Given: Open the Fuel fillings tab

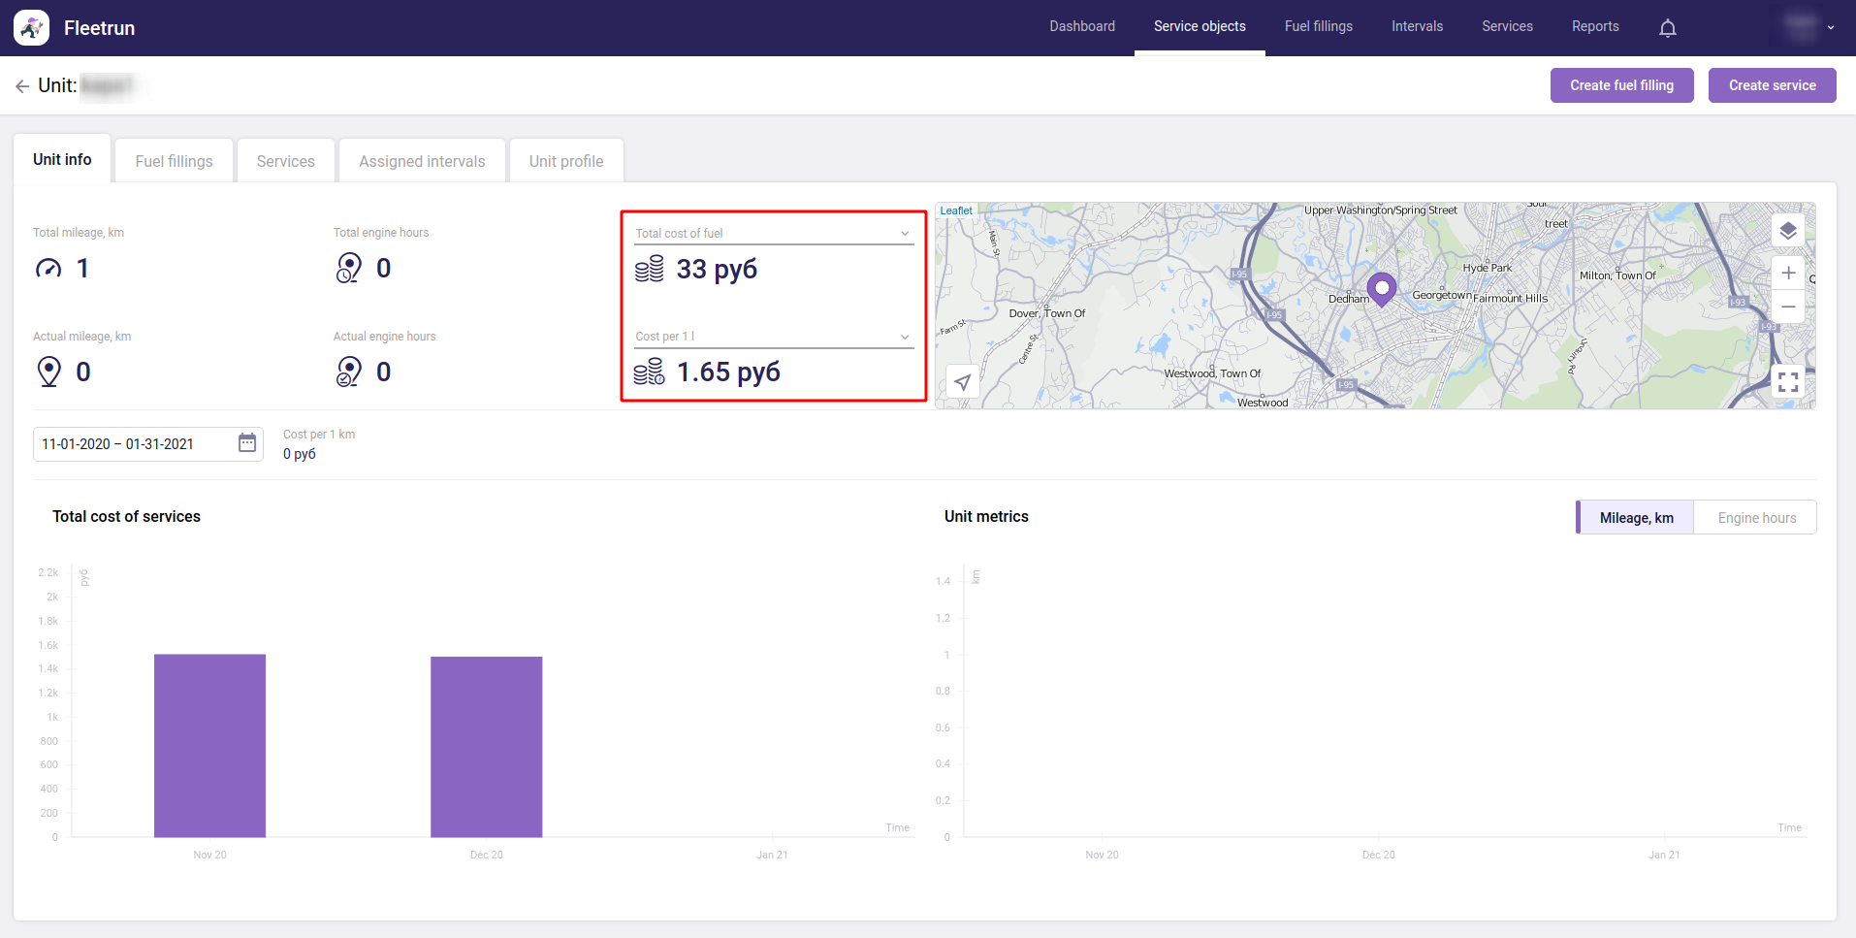Looking at the screenshot, I should click(174, 161).
